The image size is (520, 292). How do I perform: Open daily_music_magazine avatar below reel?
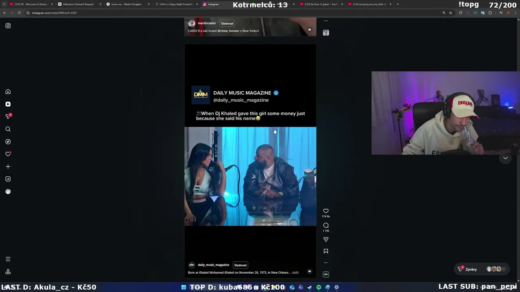pyautogui.click(x=191, y=265)
